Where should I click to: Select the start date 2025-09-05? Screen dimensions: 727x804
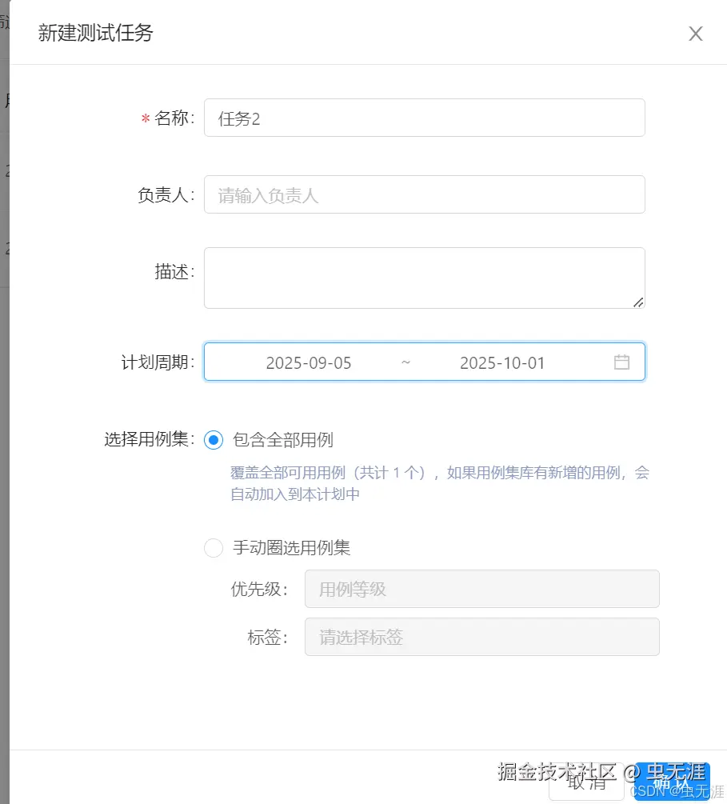tap(309, 362)
